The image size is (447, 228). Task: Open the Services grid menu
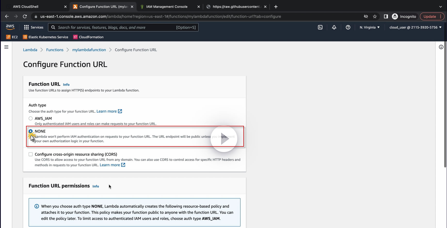click(x=34, y=27)
